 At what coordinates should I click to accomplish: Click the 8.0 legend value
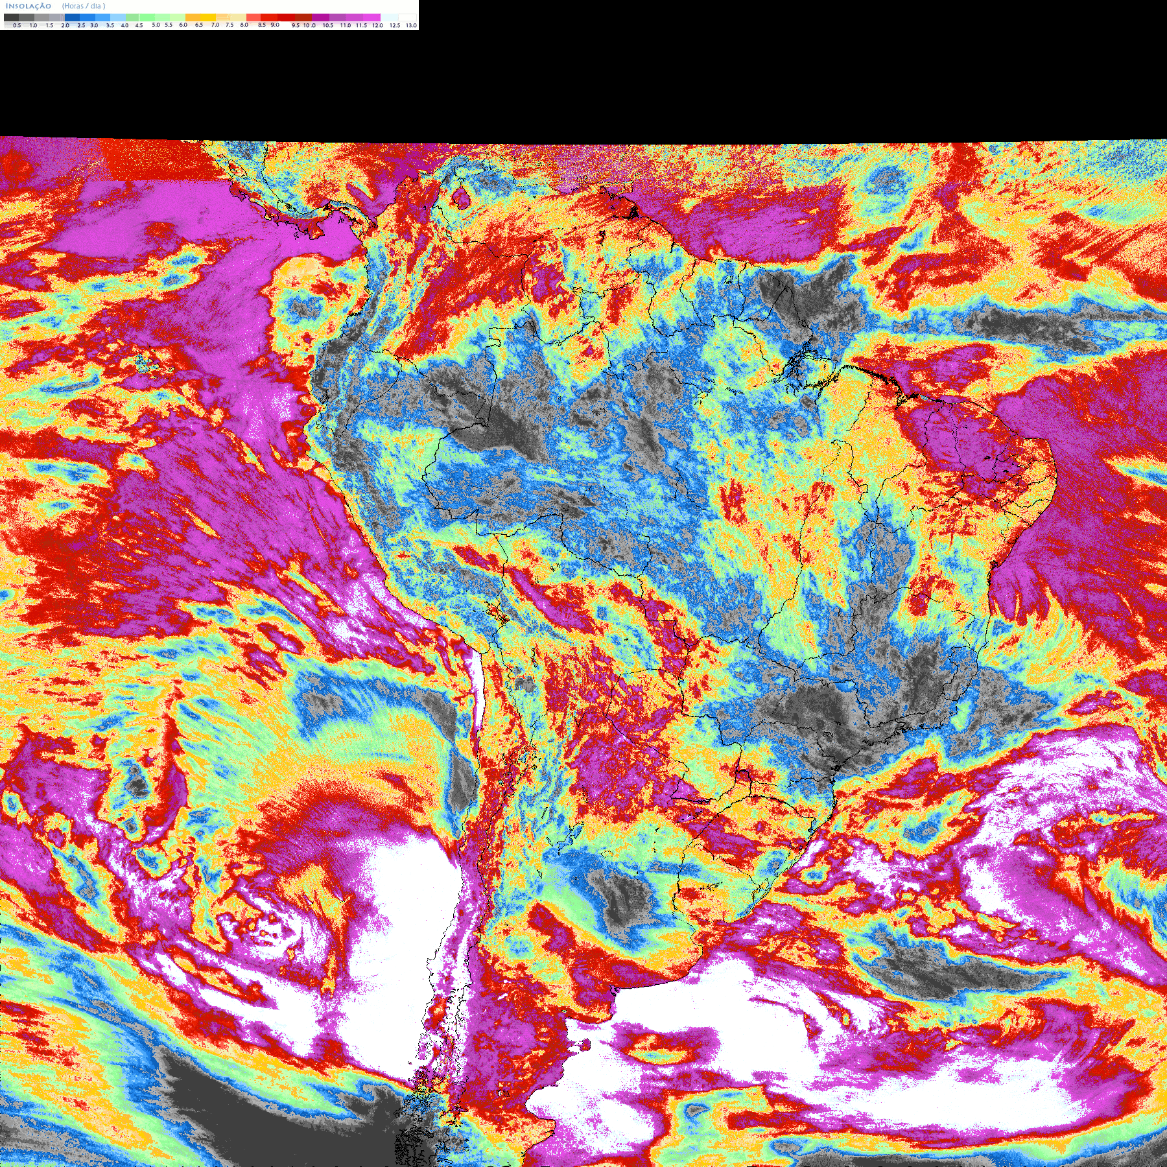244,25
